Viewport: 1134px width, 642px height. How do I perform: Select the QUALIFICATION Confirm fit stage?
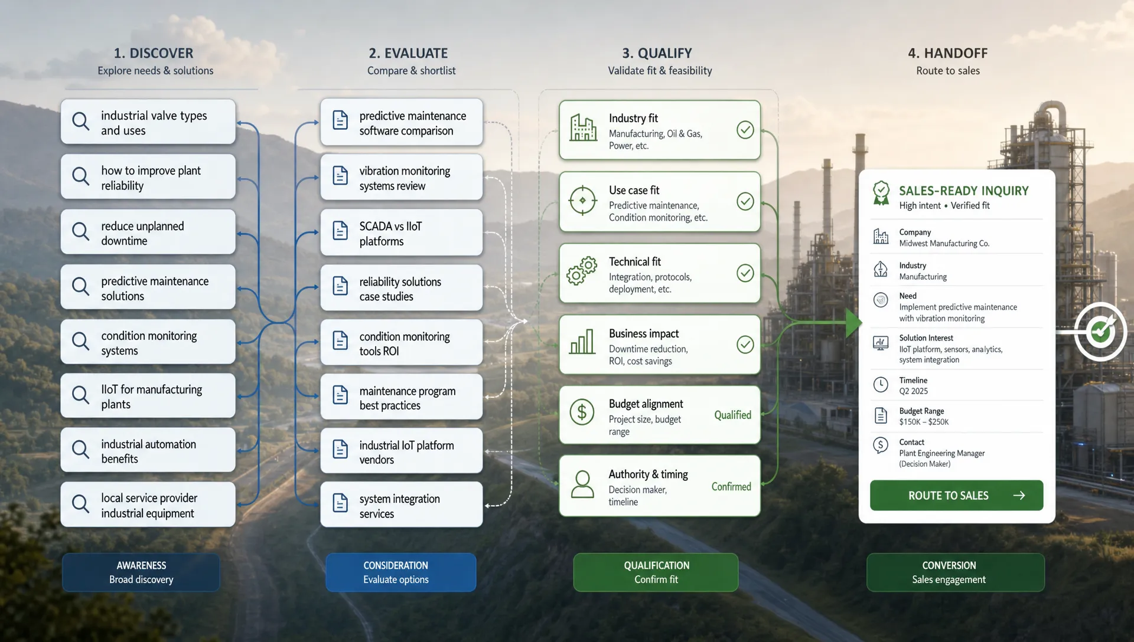coord(656,572)
